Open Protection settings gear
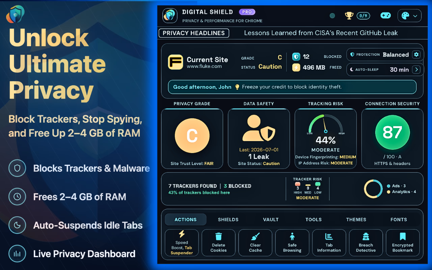The height and width of the screenshot is (270, 432). click(x=416, y=55)
